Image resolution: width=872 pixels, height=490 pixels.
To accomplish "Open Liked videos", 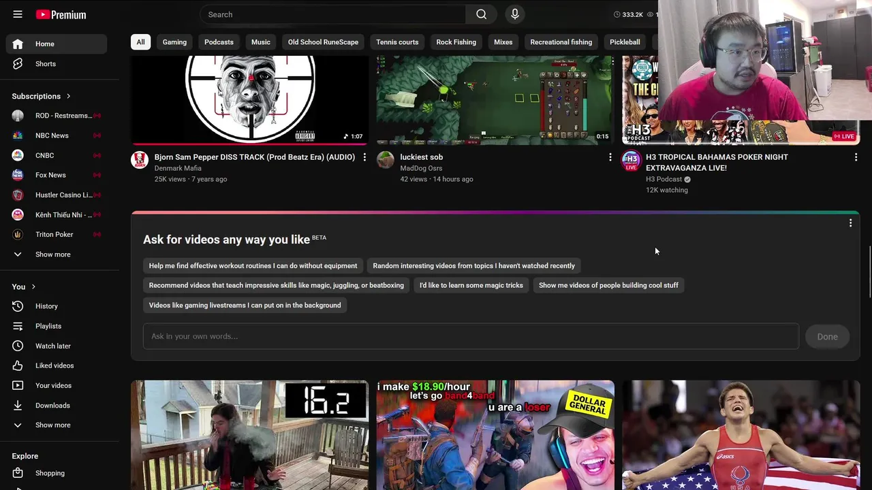I will (x=57, y=365).
